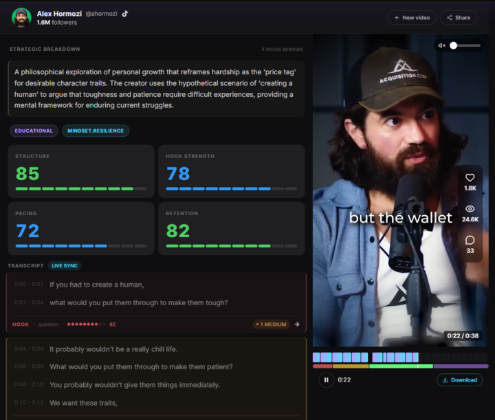Image resolution: width=495 pixels, height=420 pixels.
Task: Jump to the yellow timeline segment
Action: click(351, 366)
